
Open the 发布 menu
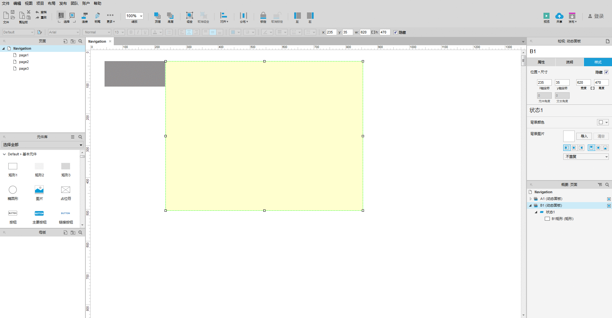point(63,3)
